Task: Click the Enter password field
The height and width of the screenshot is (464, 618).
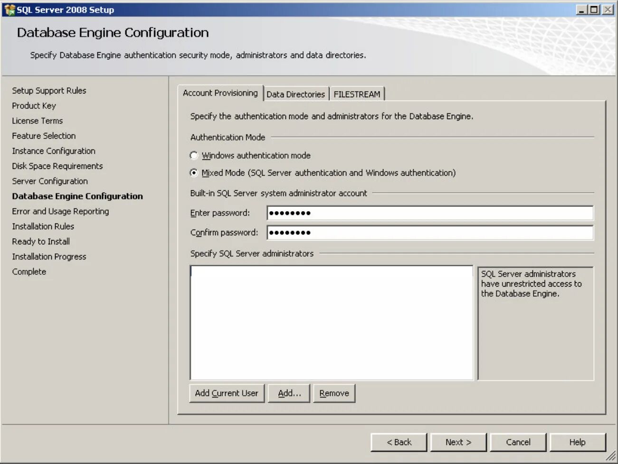Action: tap(430, 213)
